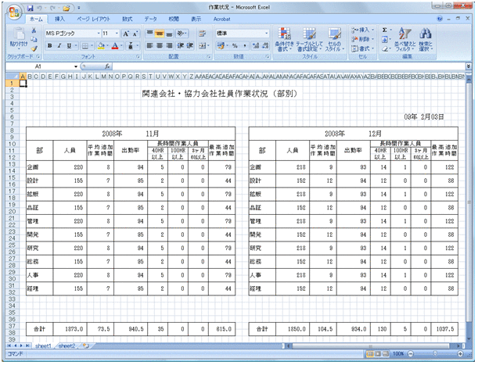Screen dimensions: 478x365
Task: Click the 貼り付け (Paste) button
Action: [19, 40]
